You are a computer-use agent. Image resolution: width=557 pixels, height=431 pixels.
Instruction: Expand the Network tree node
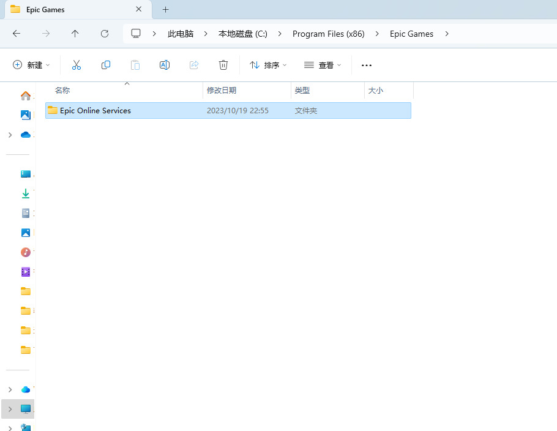click(x=10, y=428)
